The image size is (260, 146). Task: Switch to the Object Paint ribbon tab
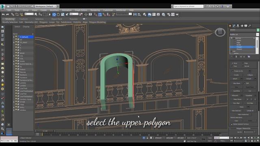57,19
